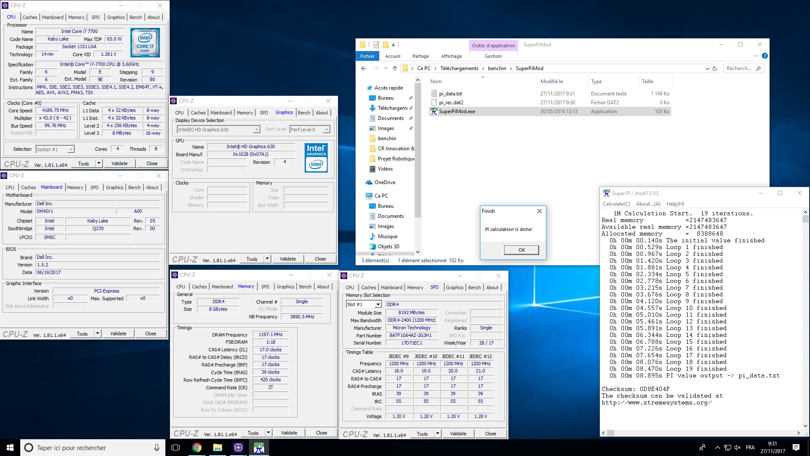Open the Socket #1 selection dropdown
810x456 pixels.
tap(71, 149)
